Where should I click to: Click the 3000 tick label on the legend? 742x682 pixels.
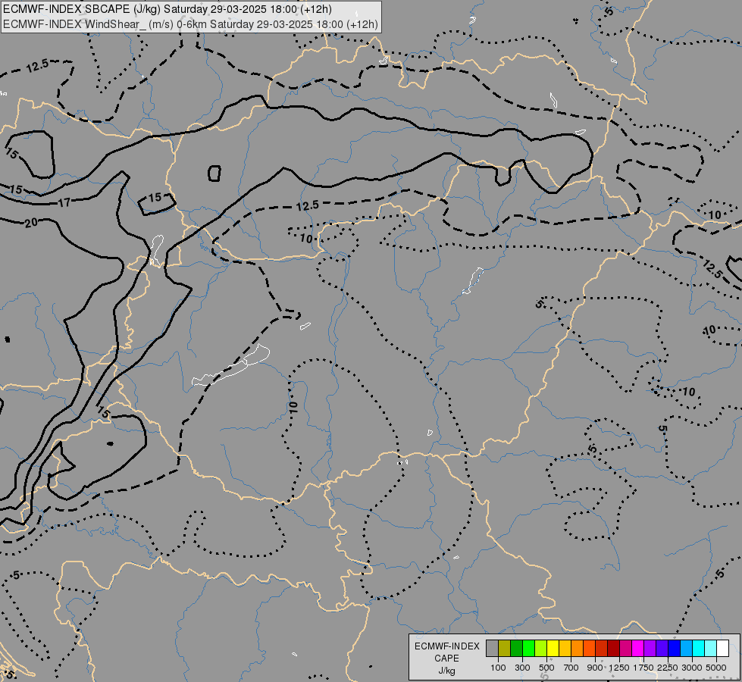click(692, 668)
